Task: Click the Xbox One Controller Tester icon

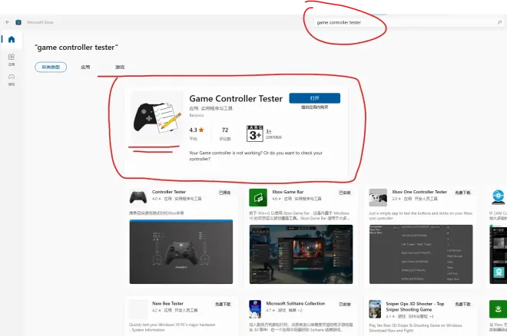Action: [378, 197]
